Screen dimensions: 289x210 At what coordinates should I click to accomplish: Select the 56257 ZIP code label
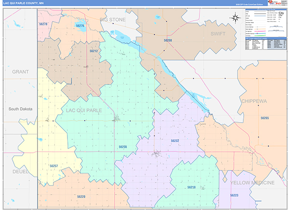(x=53, y=166)
